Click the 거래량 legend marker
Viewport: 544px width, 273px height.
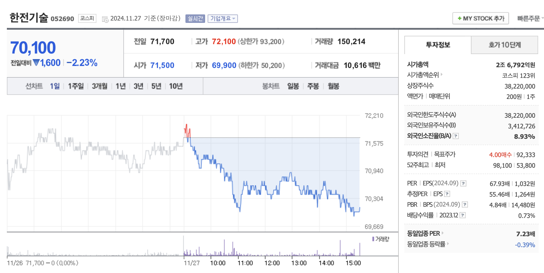373,239
